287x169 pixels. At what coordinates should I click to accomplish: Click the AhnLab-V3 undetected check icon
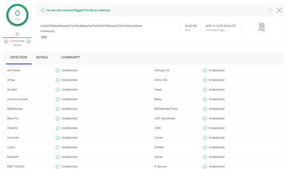[205, 71]
